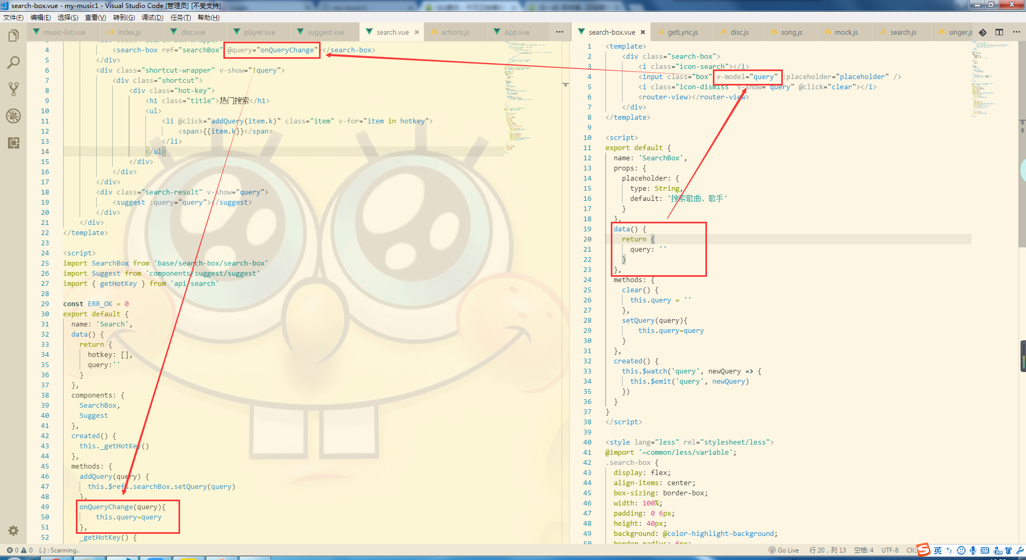Click the Sogou skin shirt icon

pyautogui.click(x=1008, y=550)
